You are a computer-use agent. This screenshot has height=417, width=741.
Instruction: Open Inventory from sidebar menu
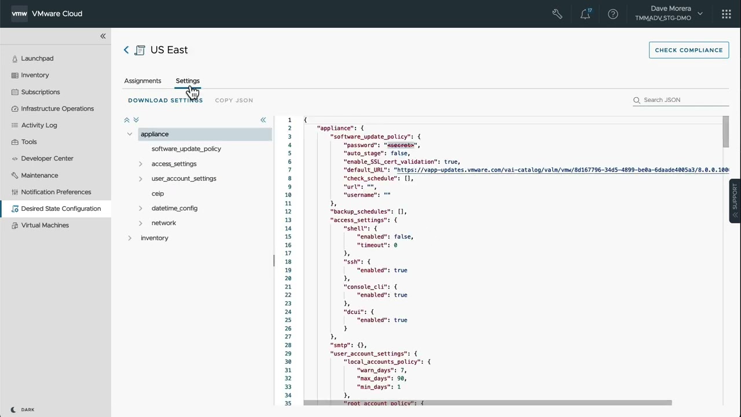pyautogui.click(x=35, y=75)
